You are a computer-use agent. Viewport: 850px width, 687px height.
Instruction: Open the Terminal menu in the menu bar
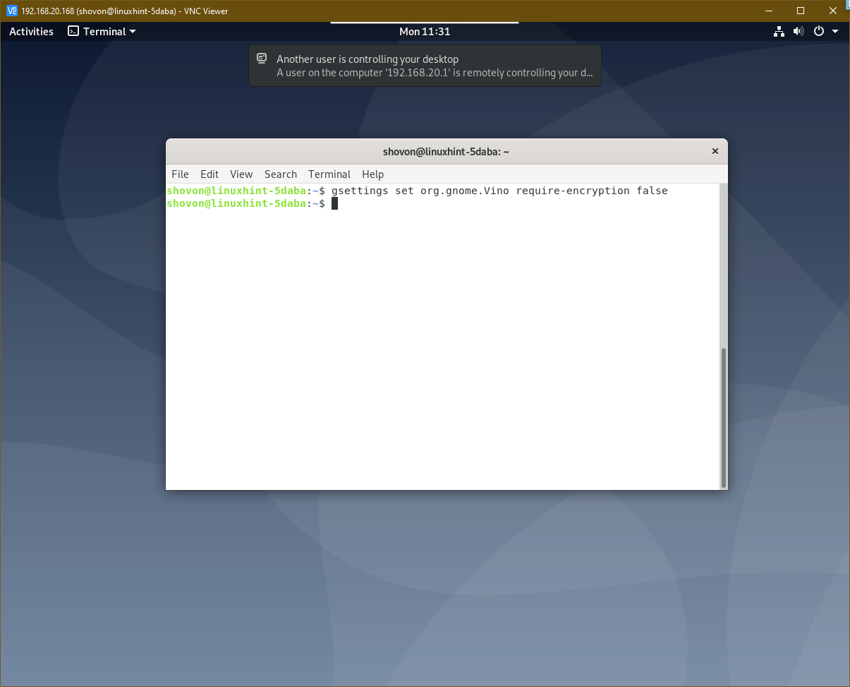329,174
